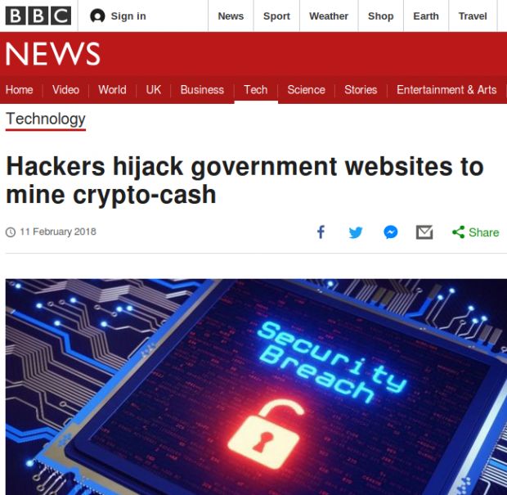Viewport: 507px width, 495px height.
Task: Click the Sign in account avatar icon
Action: [97, 16]
